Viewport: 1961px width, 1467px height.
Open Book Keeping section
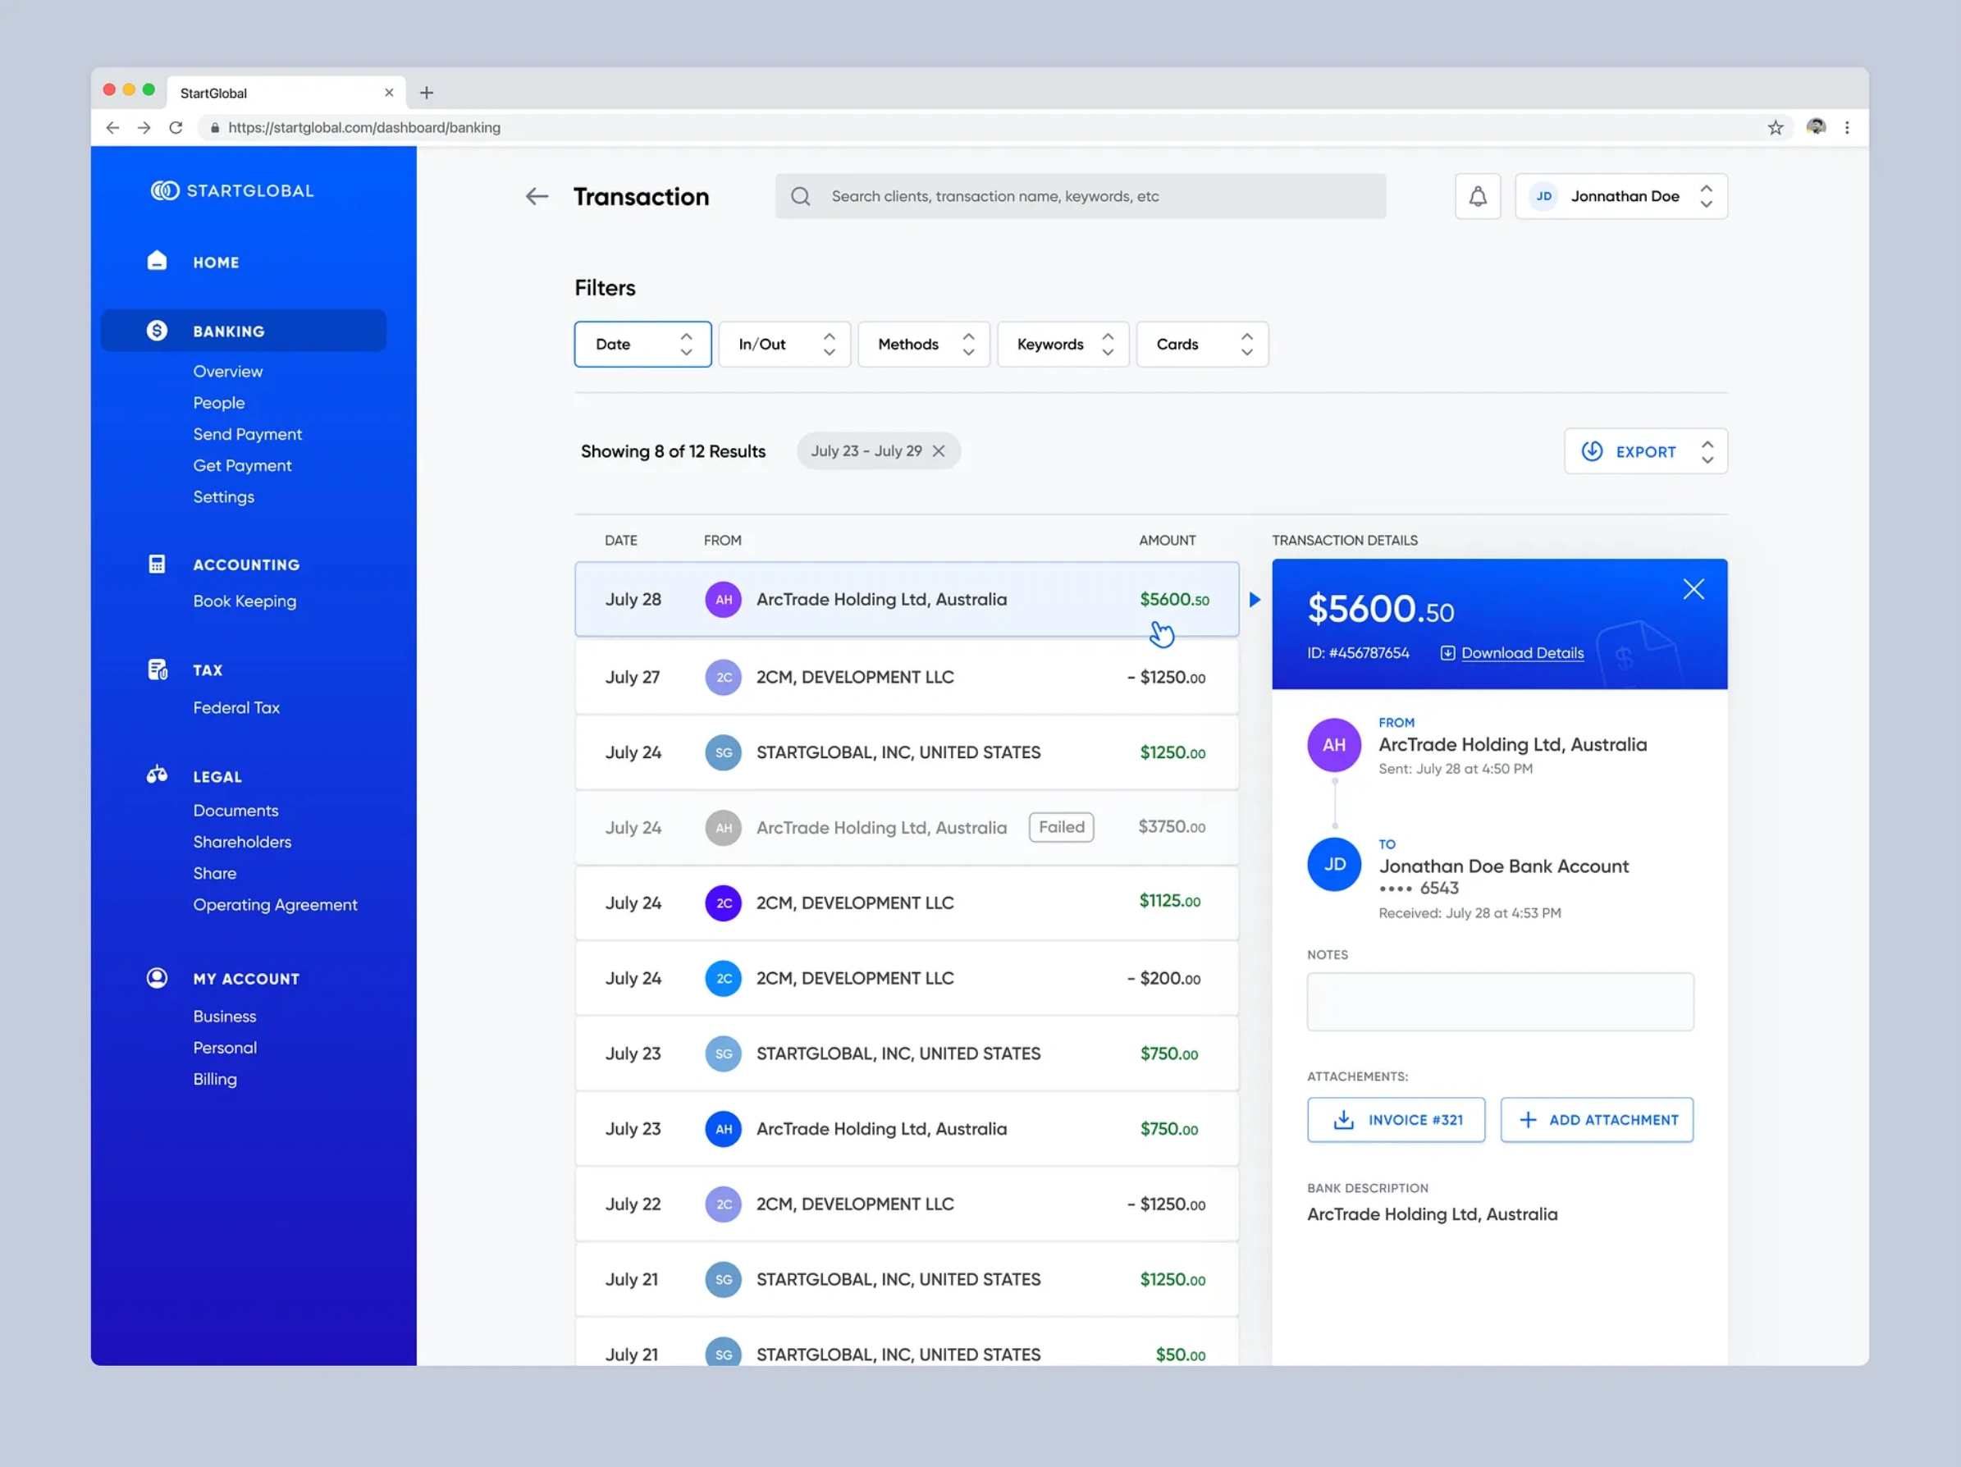tap(245, 601)
